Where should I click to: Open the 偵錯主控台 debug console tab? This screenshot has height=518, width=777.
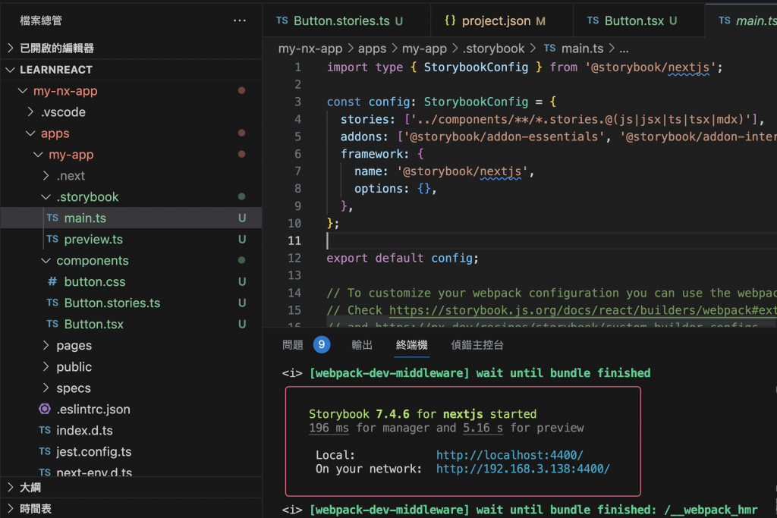coord(477,344)
